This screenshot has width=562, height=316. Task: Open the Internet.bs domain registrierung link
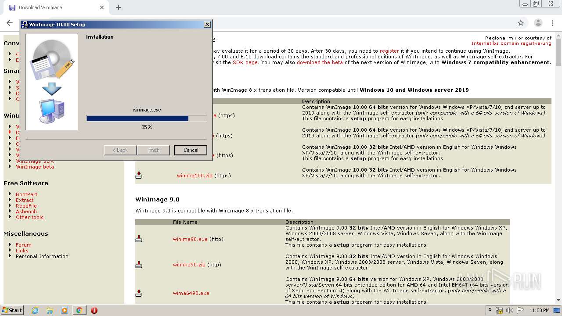click(x=512, y=43)
